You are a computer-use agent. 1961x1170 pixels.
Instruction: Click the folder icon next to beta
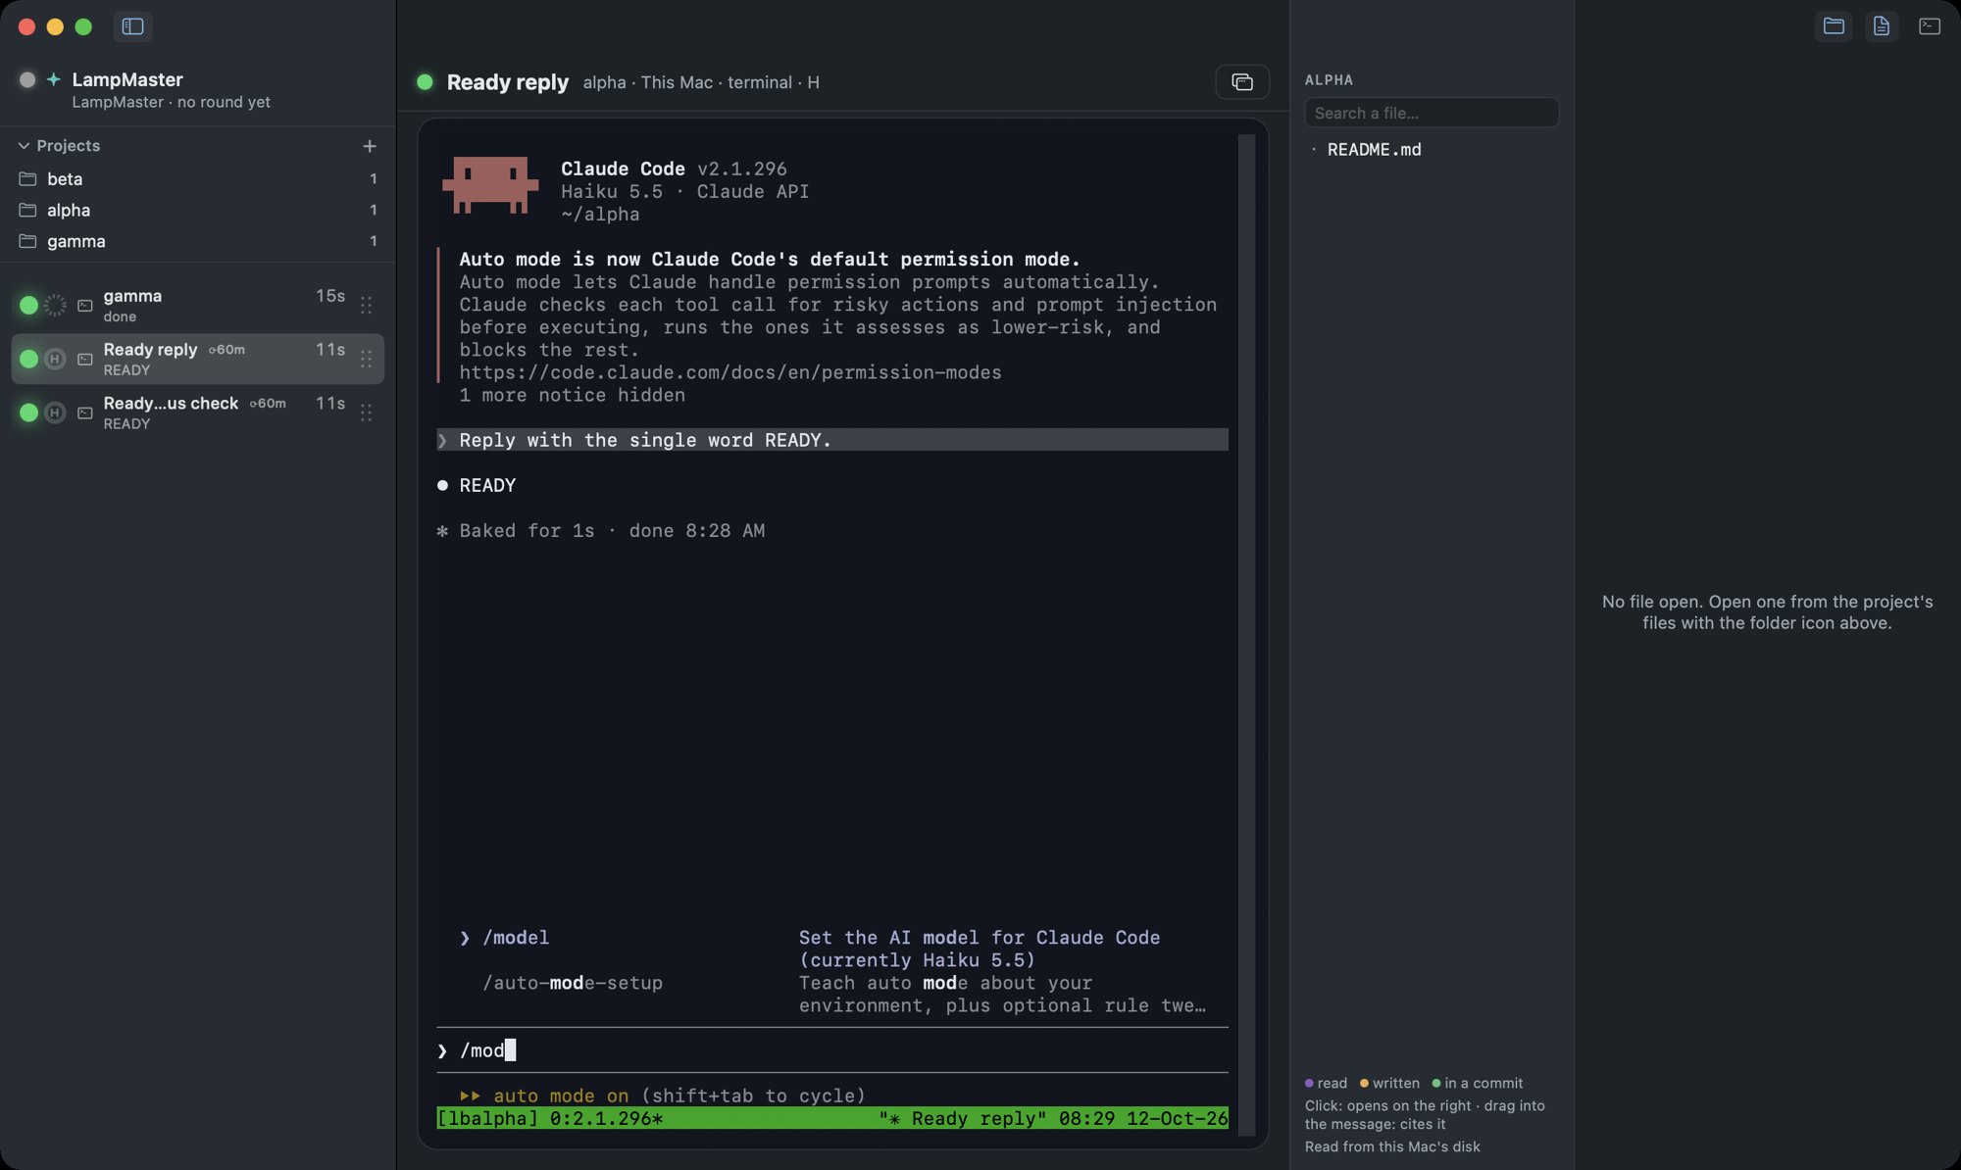[x=27, y=178]
